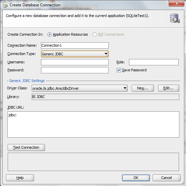This screenshot has width=186, height=186.
Task: Confirm the dialog with OK
Action: tap(136, 178)
